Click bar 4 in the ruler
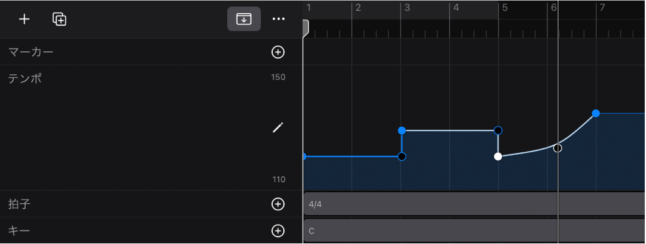Image resolution: width=646 pixels, height=244 pixels. click(456, 7)
